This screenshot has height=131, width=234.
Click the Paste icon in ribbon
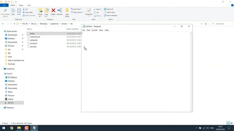click(19, 12)
